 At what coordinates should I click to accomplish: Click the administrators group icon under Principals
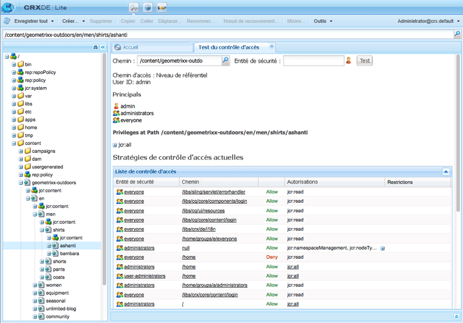click(116, 113)
